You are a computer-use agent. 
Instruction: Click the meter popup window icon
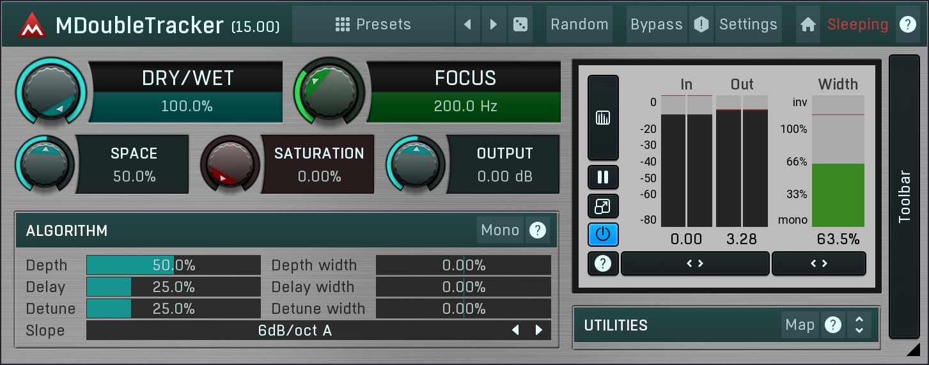(x=603, y=206)
